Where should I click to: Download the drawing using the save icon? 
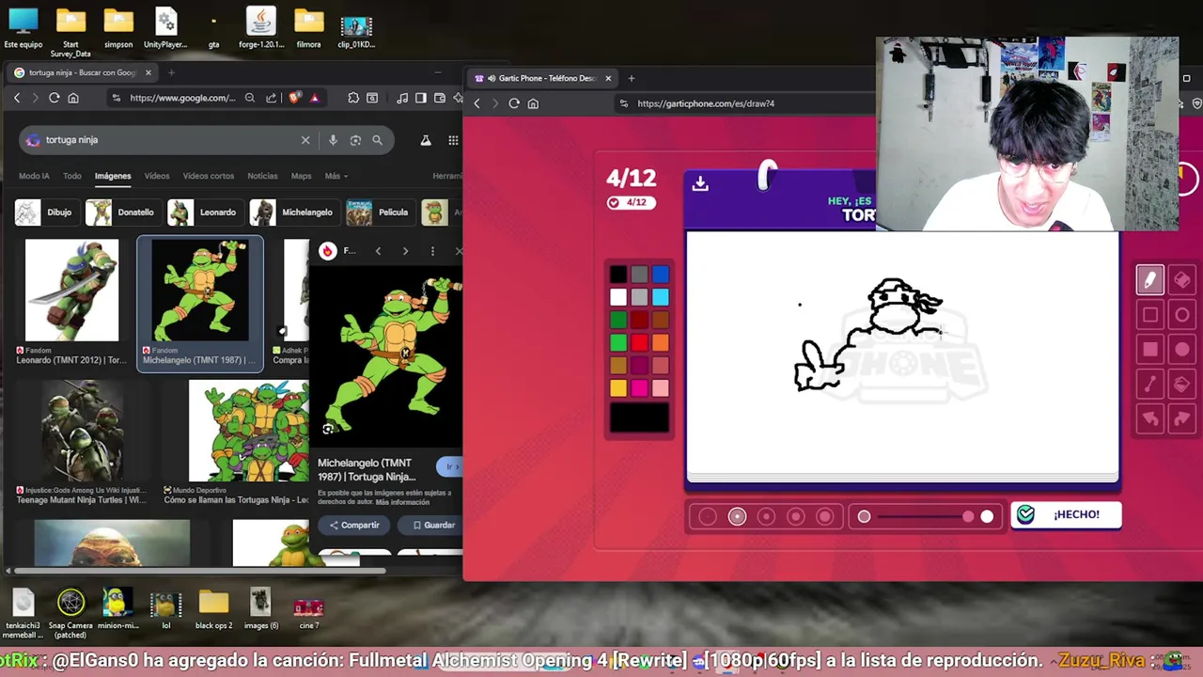tap(700, 184)
